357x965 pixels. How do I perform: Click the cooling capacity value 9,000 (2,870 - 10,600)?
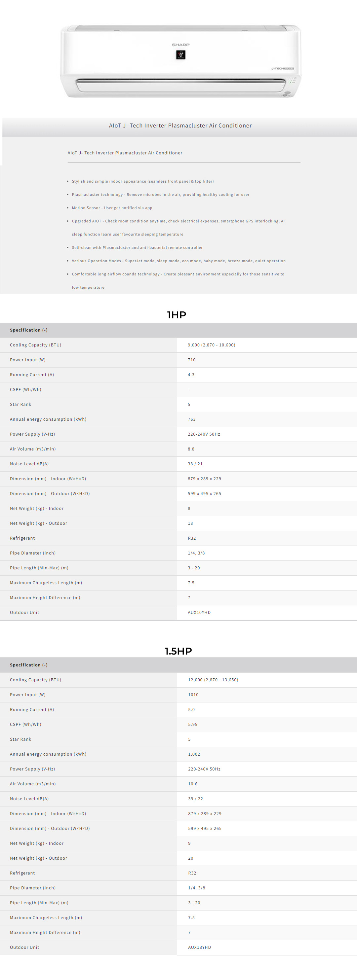(212, 345)
